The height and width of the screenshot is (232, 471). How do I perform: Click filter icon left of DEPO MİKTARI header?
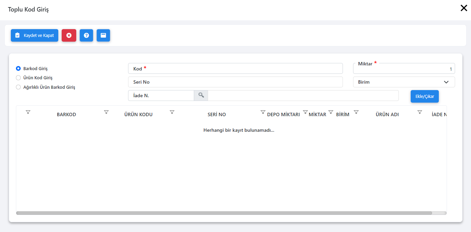(263, 112)
